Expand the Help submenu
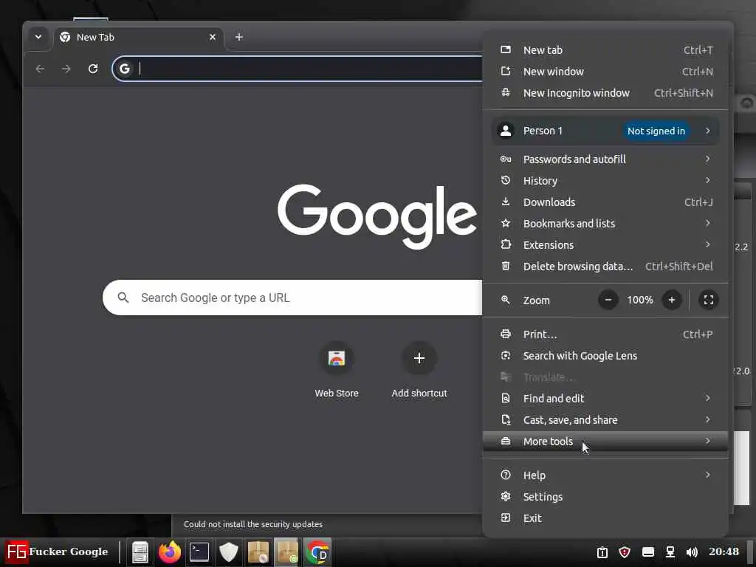 pos(605,475)
